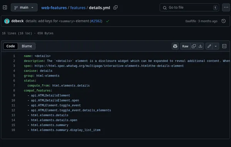The height and width of the screenshot is (147, 231).
Task: Click the 'description:' key on line 2
Action: (x=35, y=61)
